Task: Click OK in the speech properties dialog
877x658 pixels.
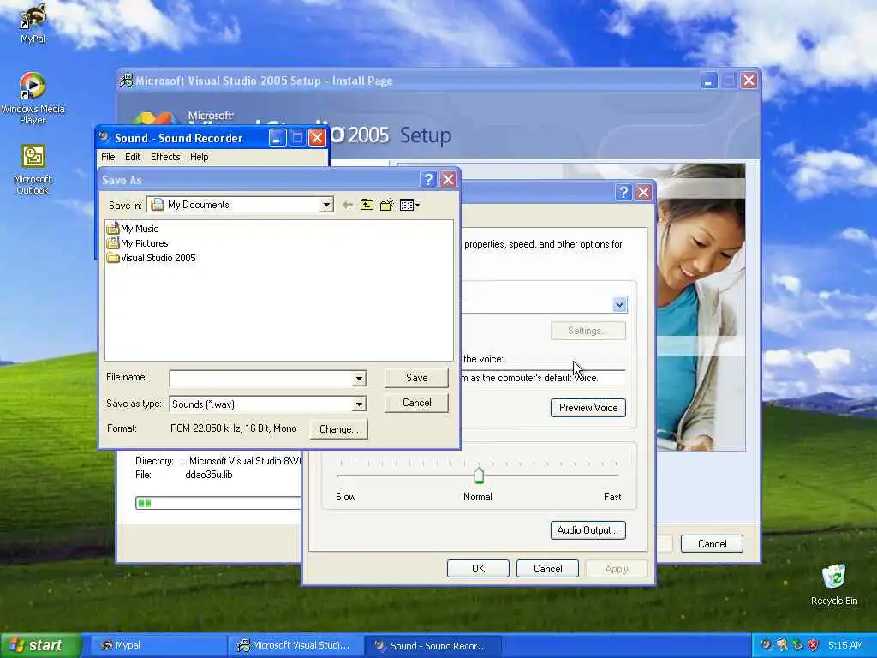Action: click(x=478, y=569)
